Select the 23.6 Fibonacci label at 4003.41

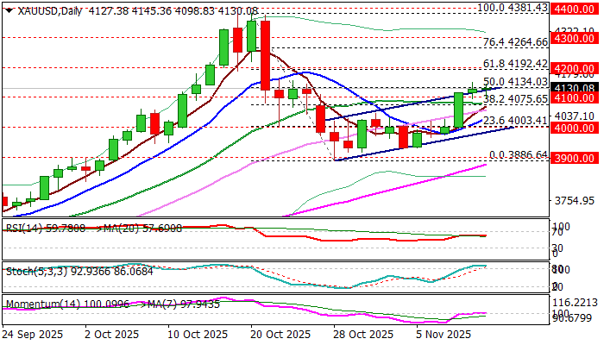516,121
